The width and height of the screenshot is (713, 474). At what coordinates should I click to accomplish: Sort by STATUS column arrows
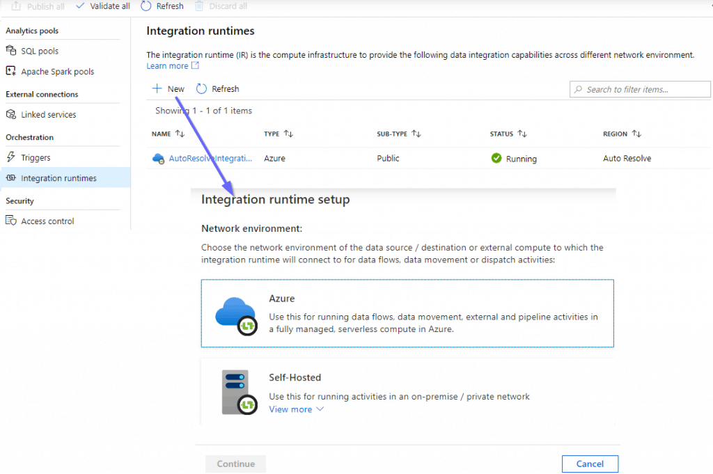coord(522,134)
